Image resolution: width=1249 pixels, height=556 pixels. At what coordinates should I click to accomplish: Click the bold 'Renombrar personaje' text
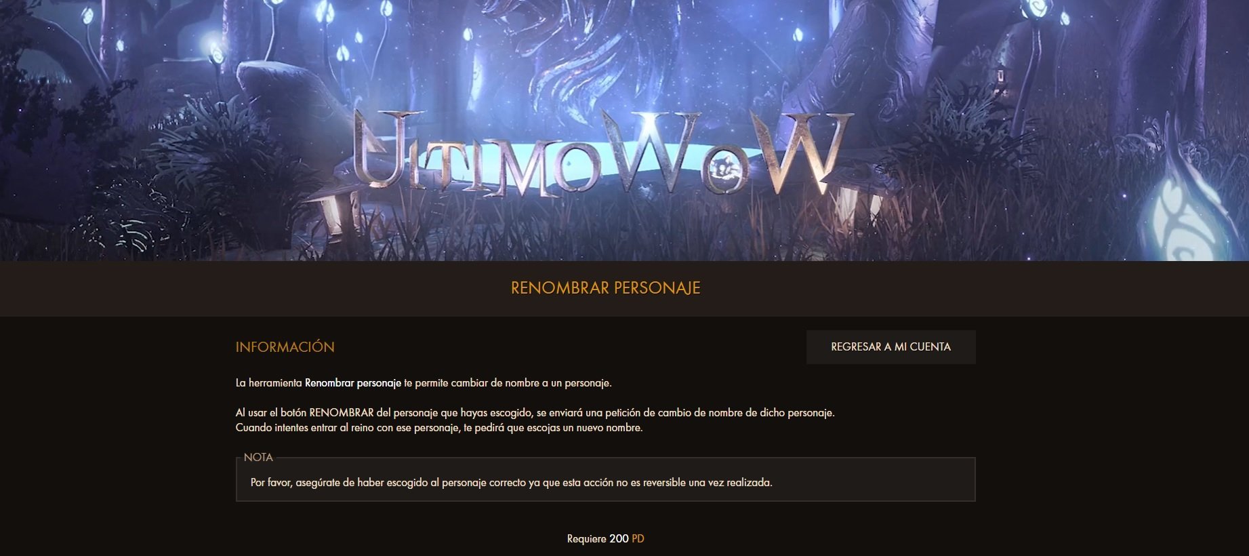tap(353, 383)
